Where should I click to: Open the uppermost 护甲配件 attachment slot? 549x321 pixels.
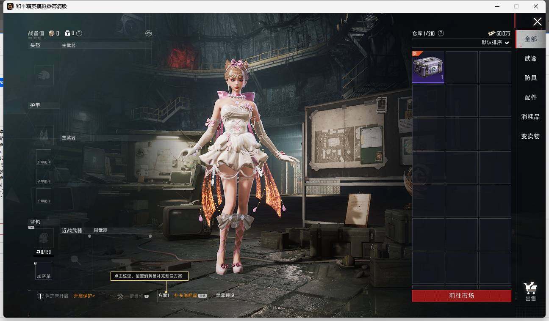(x=44, y=157)
